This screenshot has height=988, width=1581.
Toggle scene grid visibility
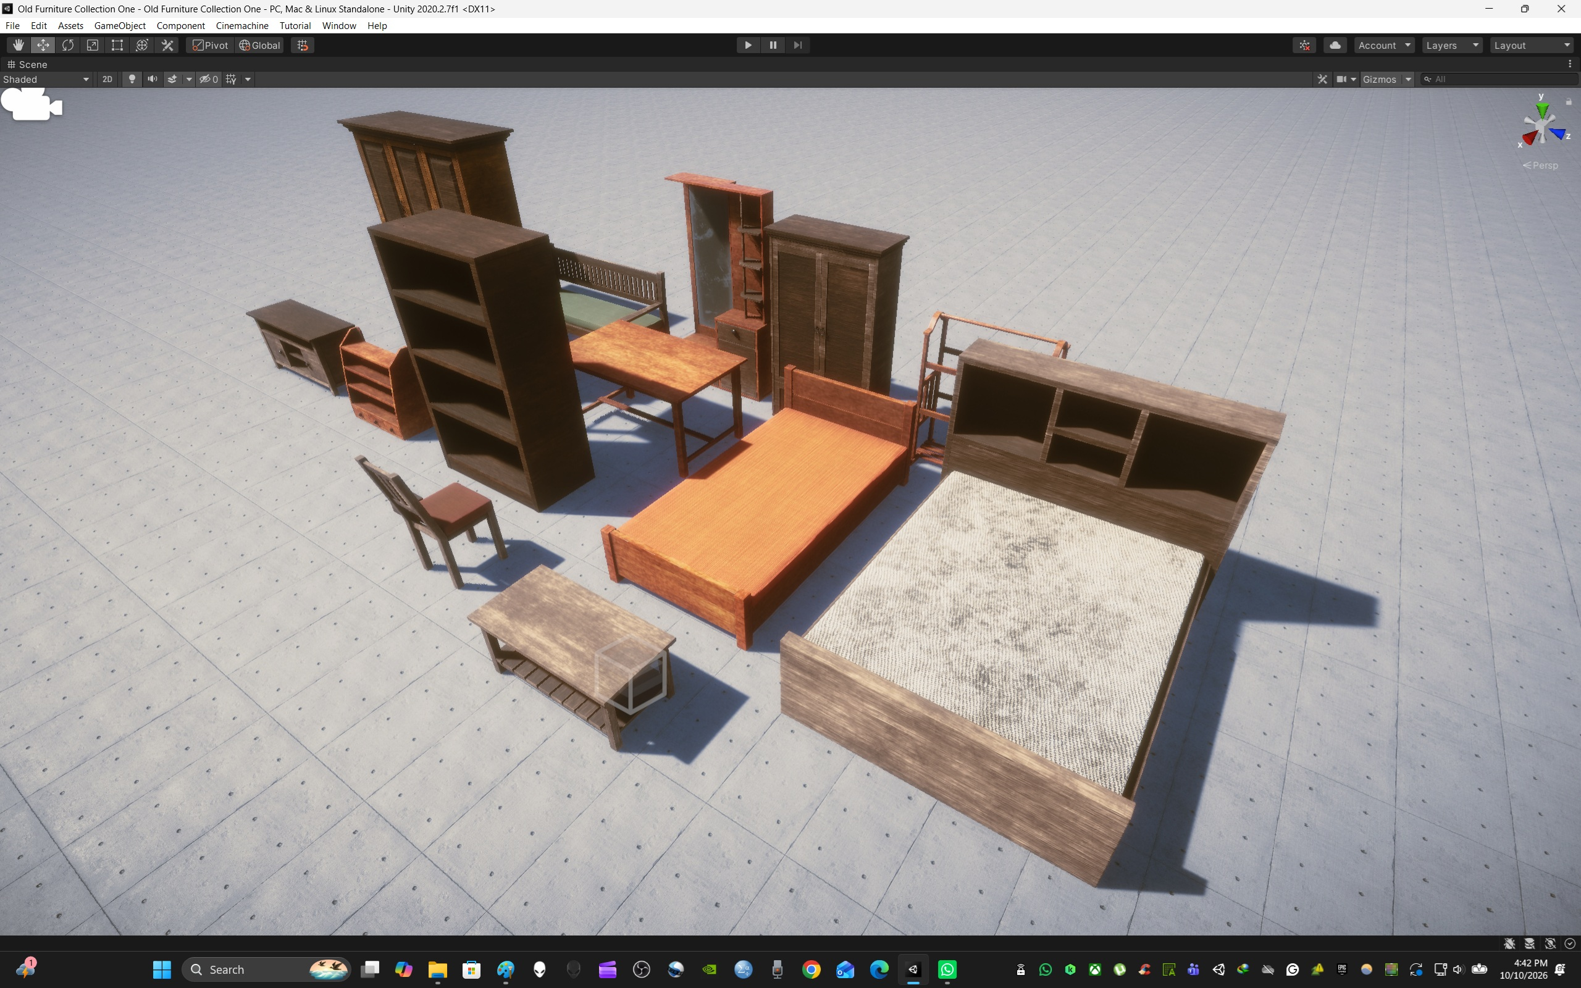[x=231, y=79]
